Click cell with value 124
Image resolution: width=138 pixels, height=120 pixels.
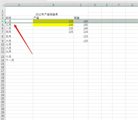point(81,32)
